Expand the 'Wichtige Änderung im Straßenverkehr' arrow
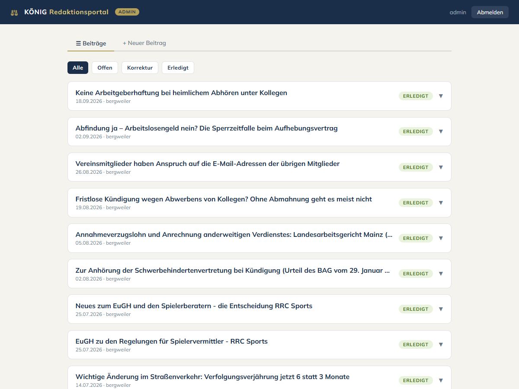This screenshot has height=389, width=519. 441,380
